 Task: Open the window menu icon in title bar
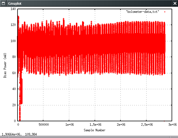(3, 3)
